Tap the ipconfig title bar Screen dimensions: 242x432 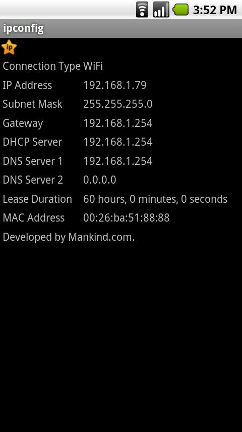coord(121,28)
